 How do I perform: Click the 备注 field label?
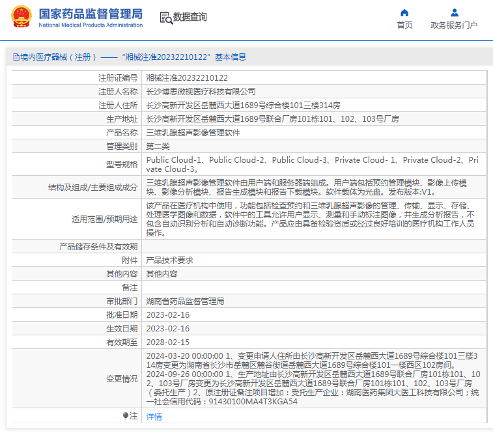pos(130,288)
